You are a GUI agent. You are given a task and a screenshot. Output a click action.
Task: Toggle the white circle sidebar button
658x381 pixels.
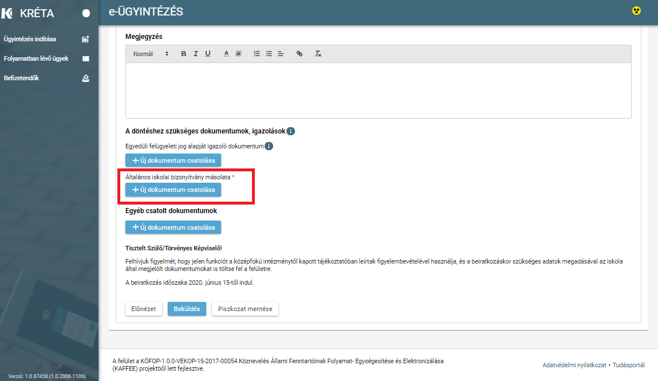click(x=86, y=13)
